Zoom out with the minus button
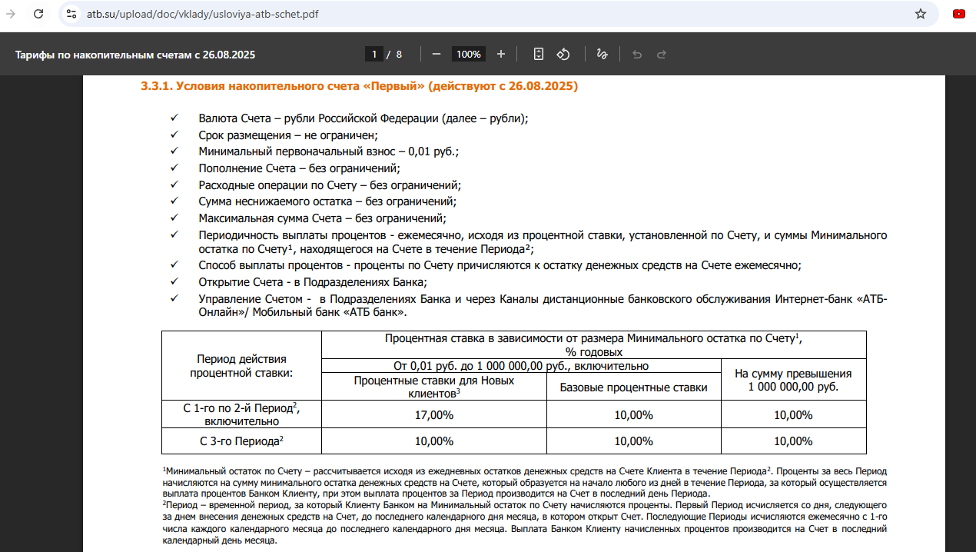The height and width of the screenshot is (552, 976). [x=437, y=54]
